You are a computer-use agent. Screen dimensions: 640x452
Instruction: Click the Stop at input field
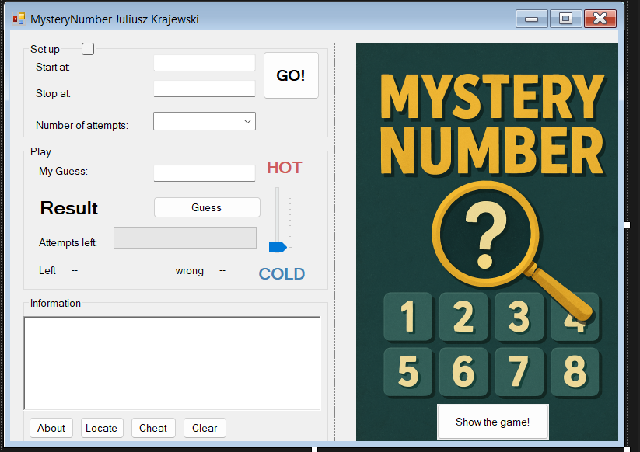pyautogui.click(x=205, y=89)
